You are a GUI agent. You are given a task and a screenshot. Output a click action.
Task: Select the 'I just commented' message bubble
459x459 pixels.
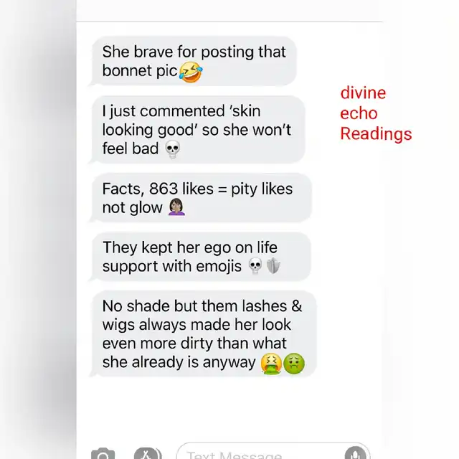tap(197, 130)
